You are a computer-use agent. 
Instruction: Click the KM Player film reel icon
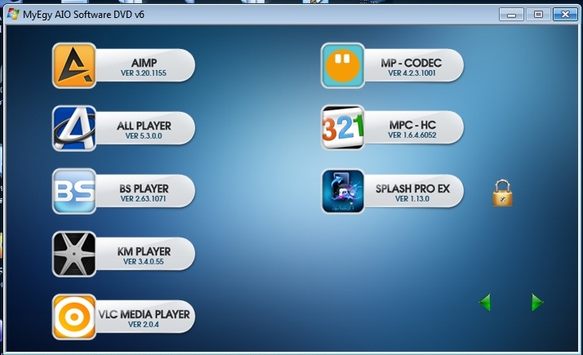pyautogui.click(x=74, y=254)
